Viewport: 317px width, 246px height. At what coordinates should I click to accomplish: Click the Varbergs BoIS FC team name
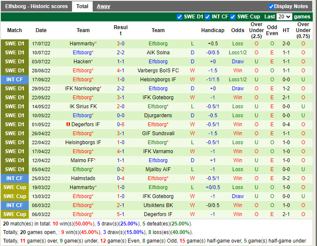pos(158,71)
